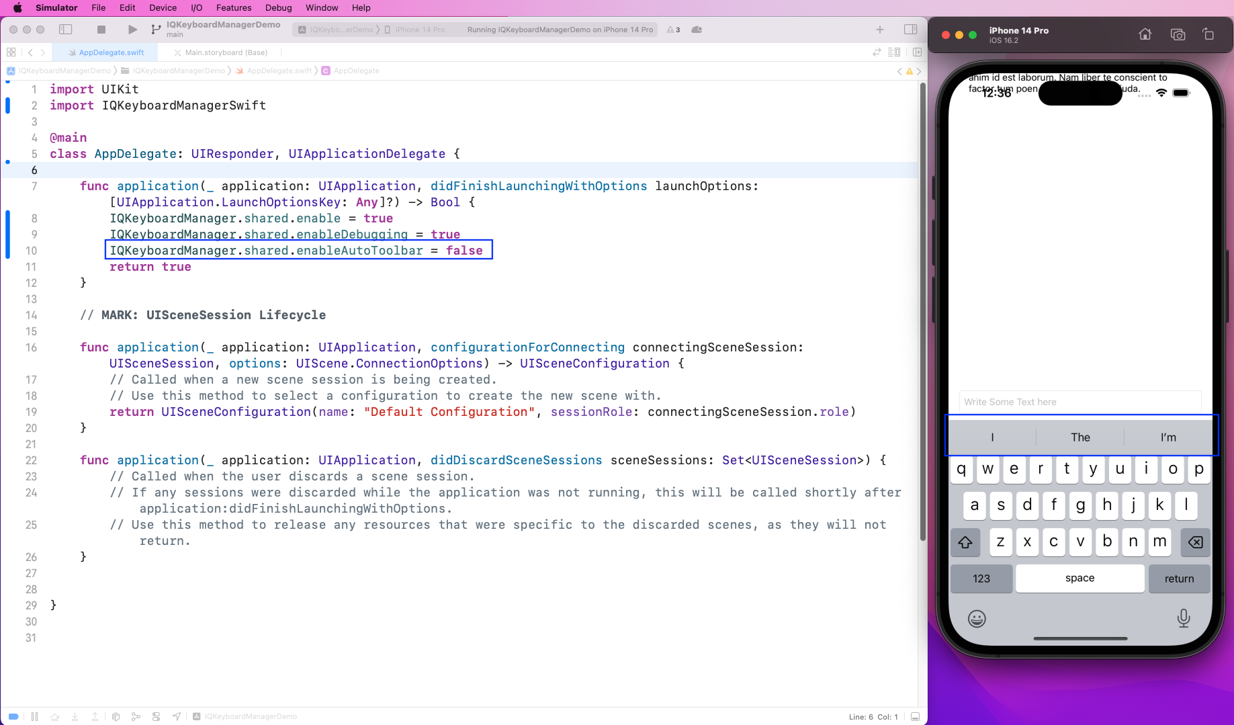This screenshot has height=725, width=1234.
Task: Show the 3 warnings indicator
Action: (x=673, y=30)
